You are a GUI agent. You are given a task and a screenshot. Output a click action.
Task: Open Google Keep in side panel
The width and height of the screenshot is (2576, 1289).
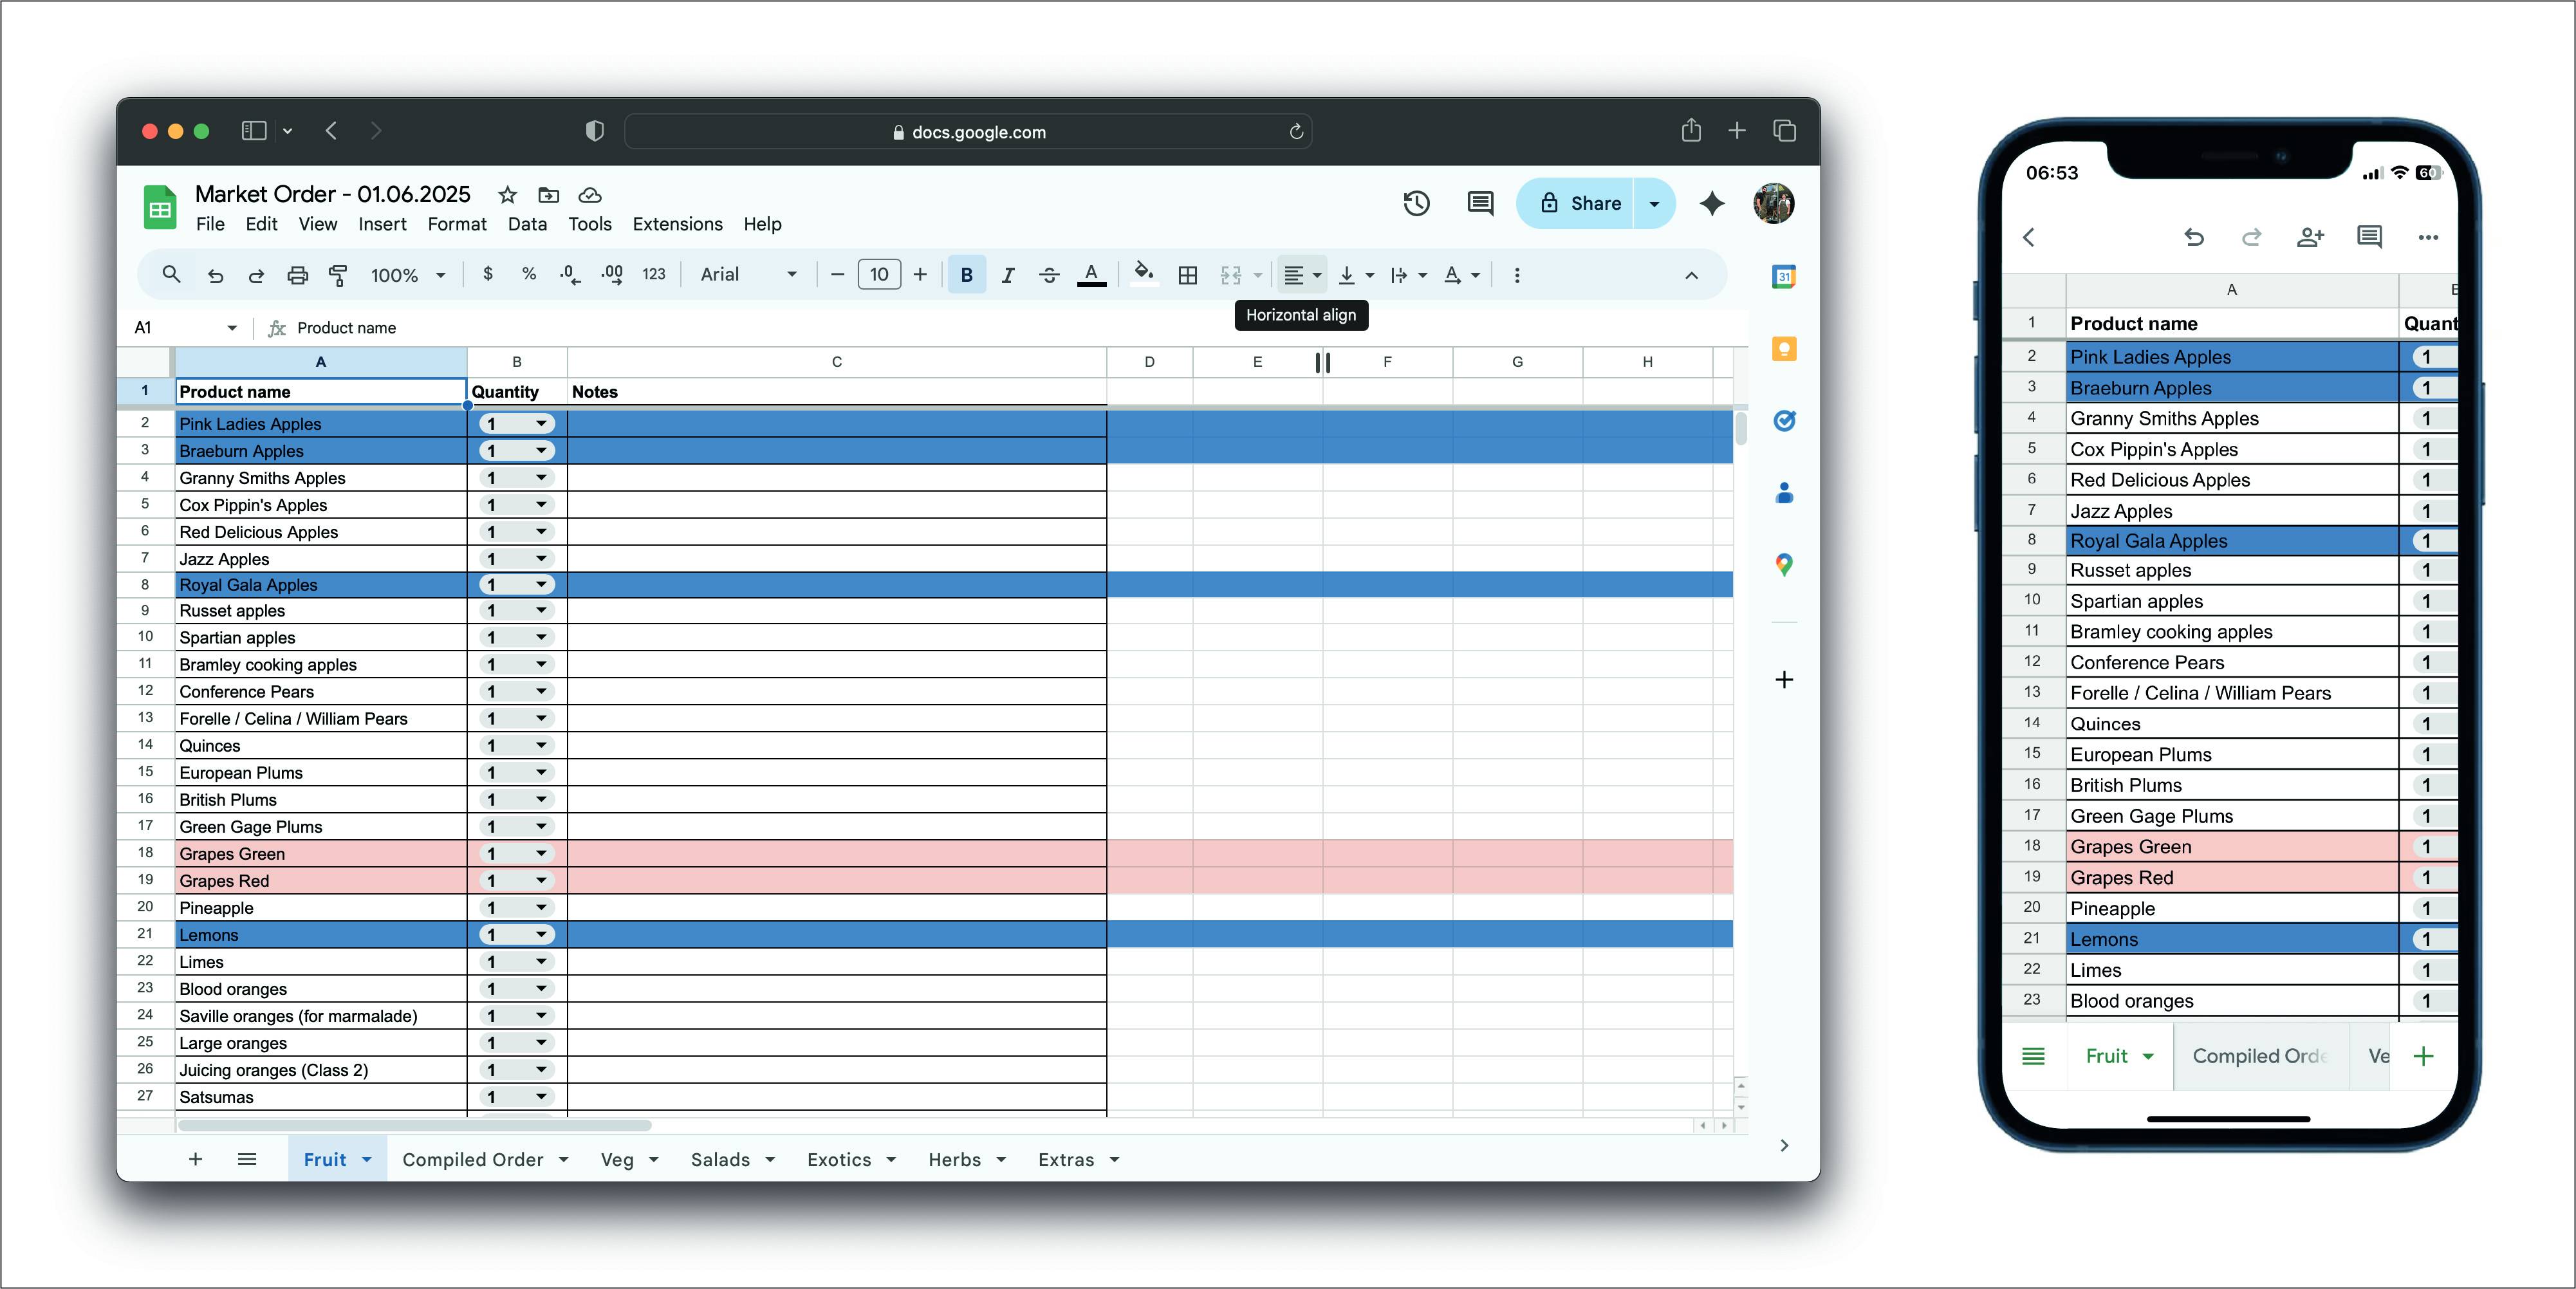(x=1784, y=349)
